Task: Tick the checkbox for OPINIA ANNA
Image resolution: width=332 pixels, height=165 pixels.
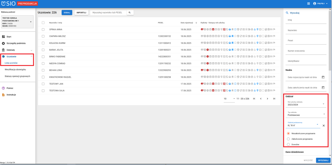Action: 43,29
